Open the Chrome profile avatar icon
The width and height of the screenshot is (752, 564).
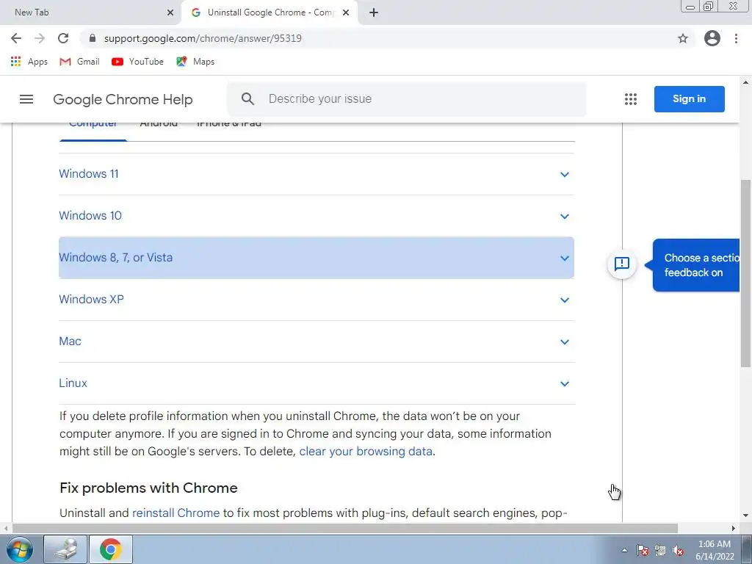(x=712, y=38)
